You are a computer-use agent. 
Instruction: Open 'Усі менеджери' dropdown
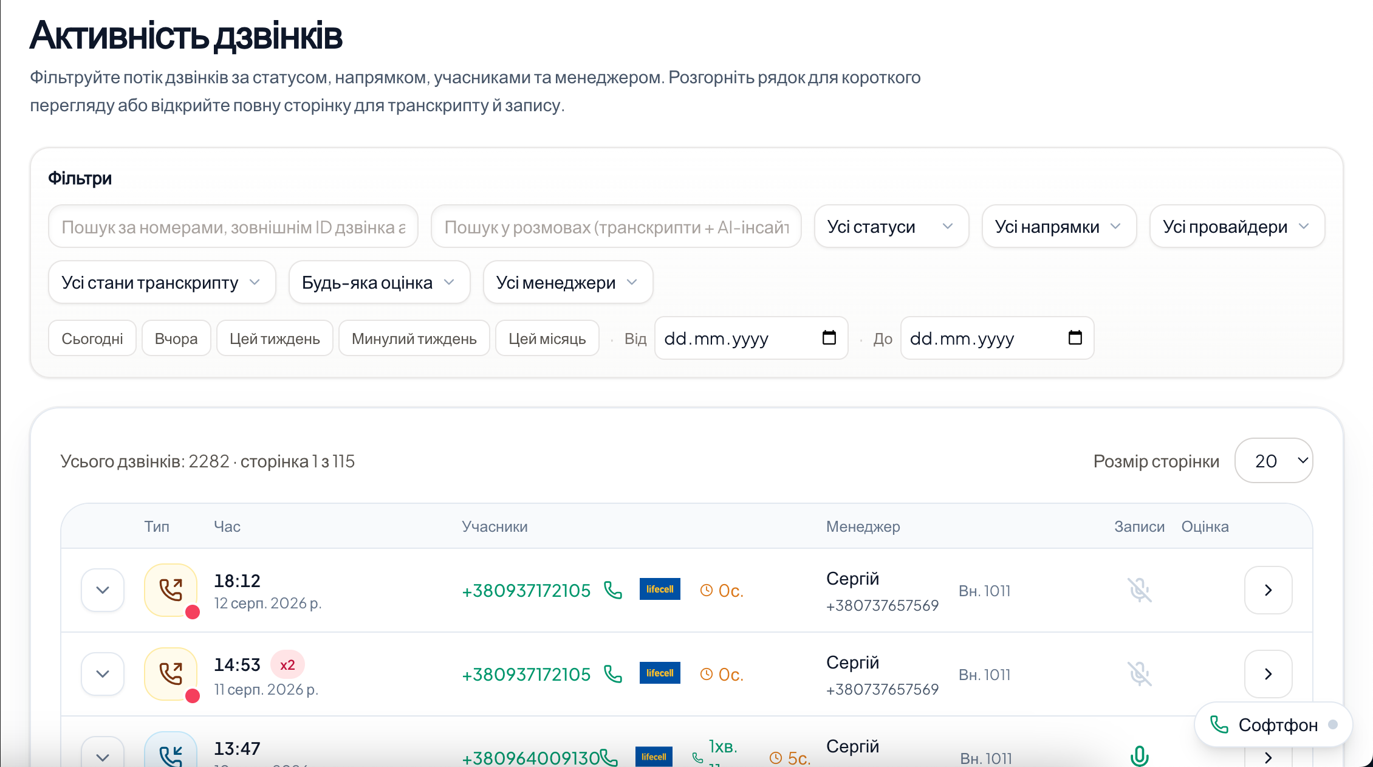pyautogui.click(x=568, y=283)
